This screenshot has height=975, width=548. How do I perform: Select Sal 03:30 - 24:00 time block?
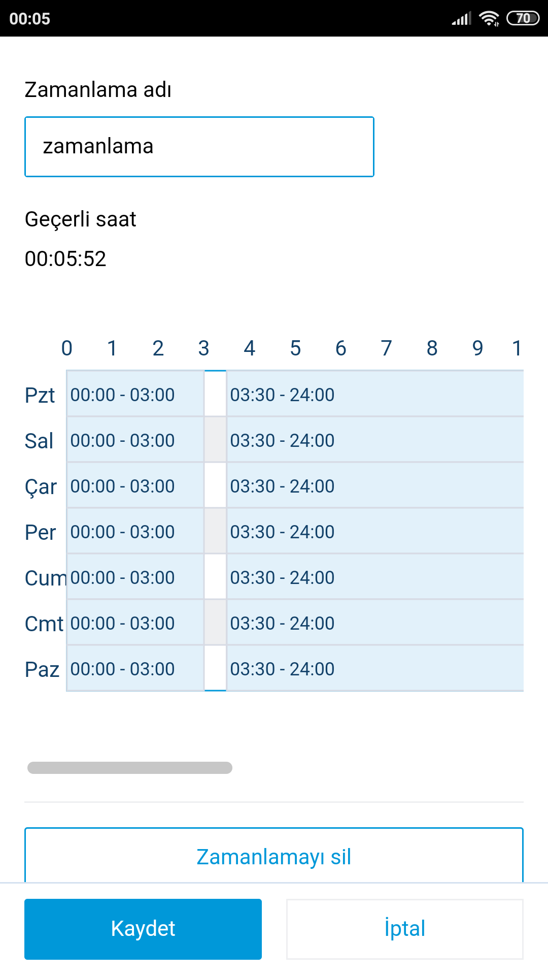pos(375,440)
